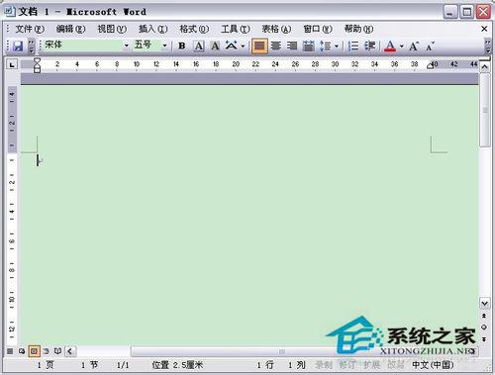Open the 格式 menu
The width and height of the screenshot is (495, 375).
coord(194,29)
